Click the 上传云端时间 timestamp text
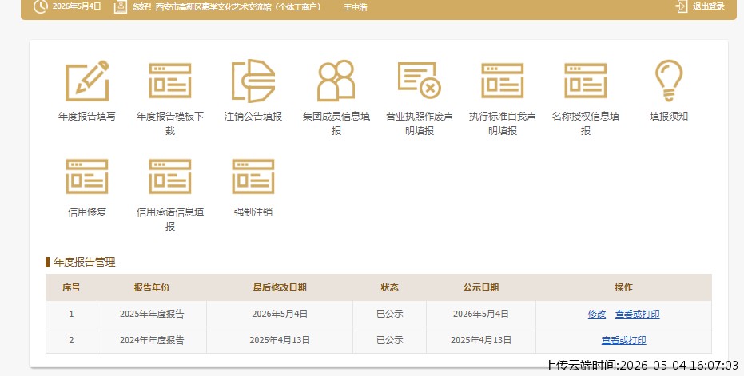The image size is (744, 376). tap(641, 365)
